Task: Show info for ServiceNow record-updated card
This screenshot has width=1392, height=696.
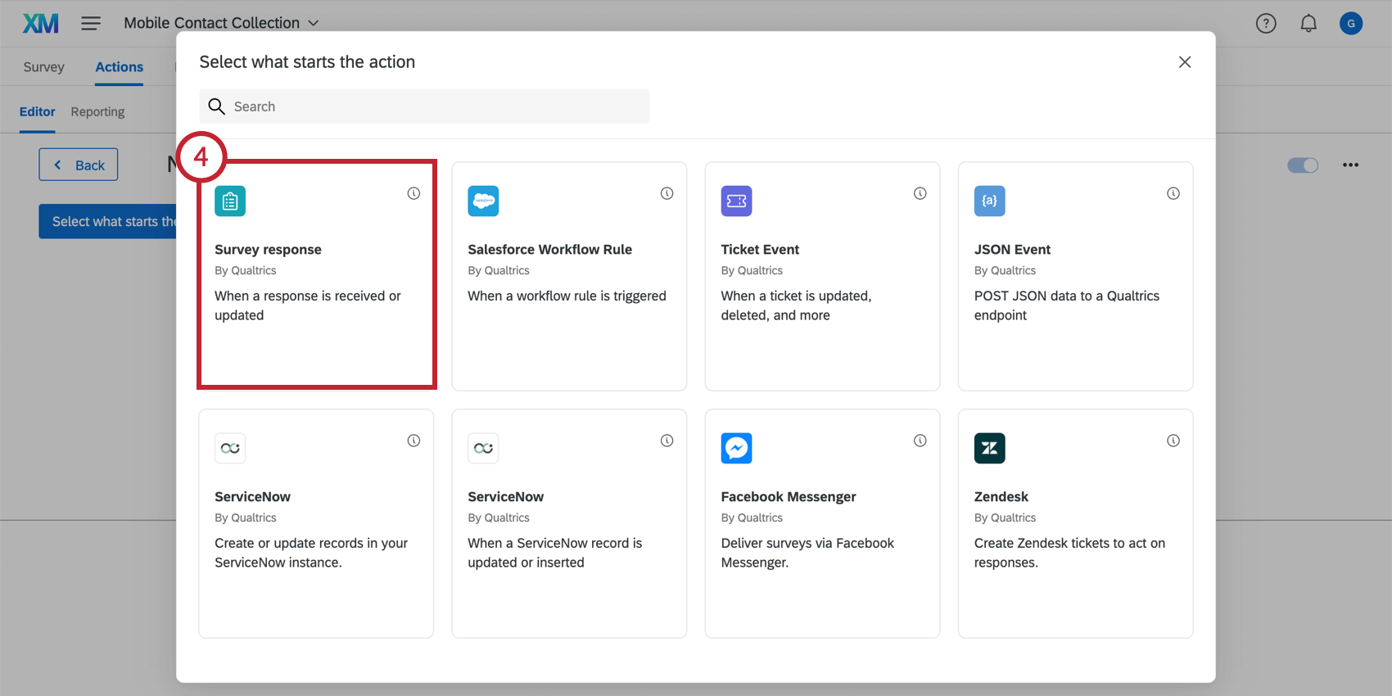Action: [x=667, y=441]
